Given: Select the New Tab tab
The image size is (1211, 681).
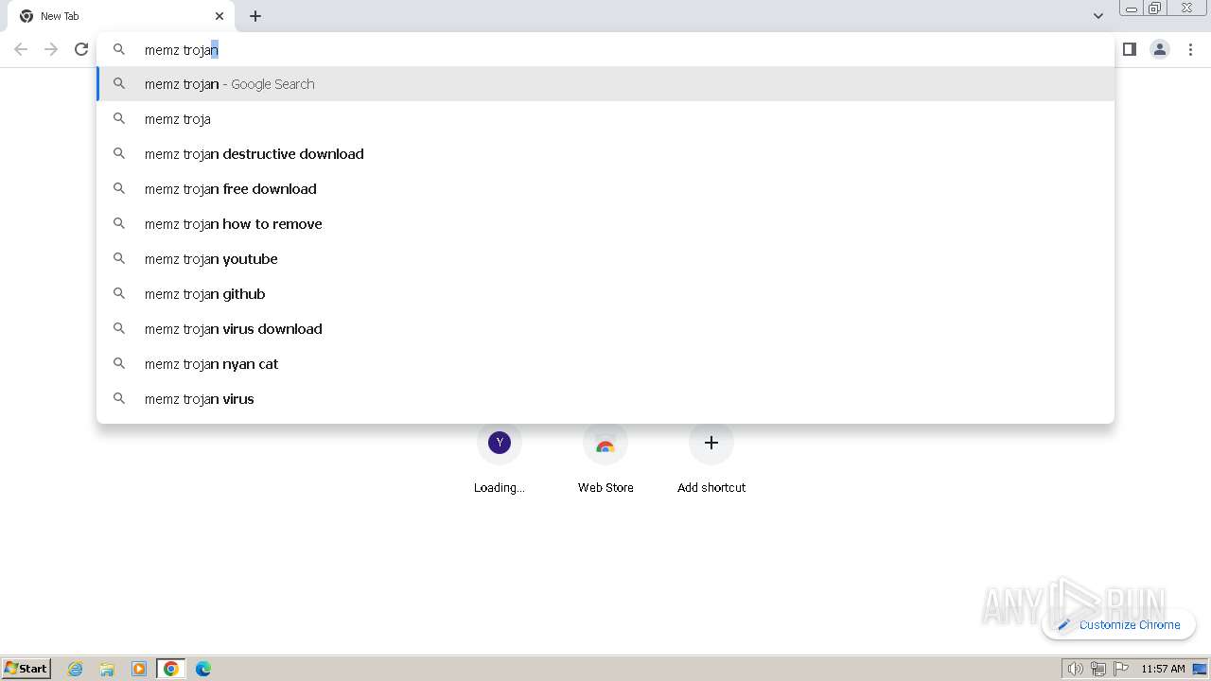Looking at the screenshot, I should [x=123, y=16].
